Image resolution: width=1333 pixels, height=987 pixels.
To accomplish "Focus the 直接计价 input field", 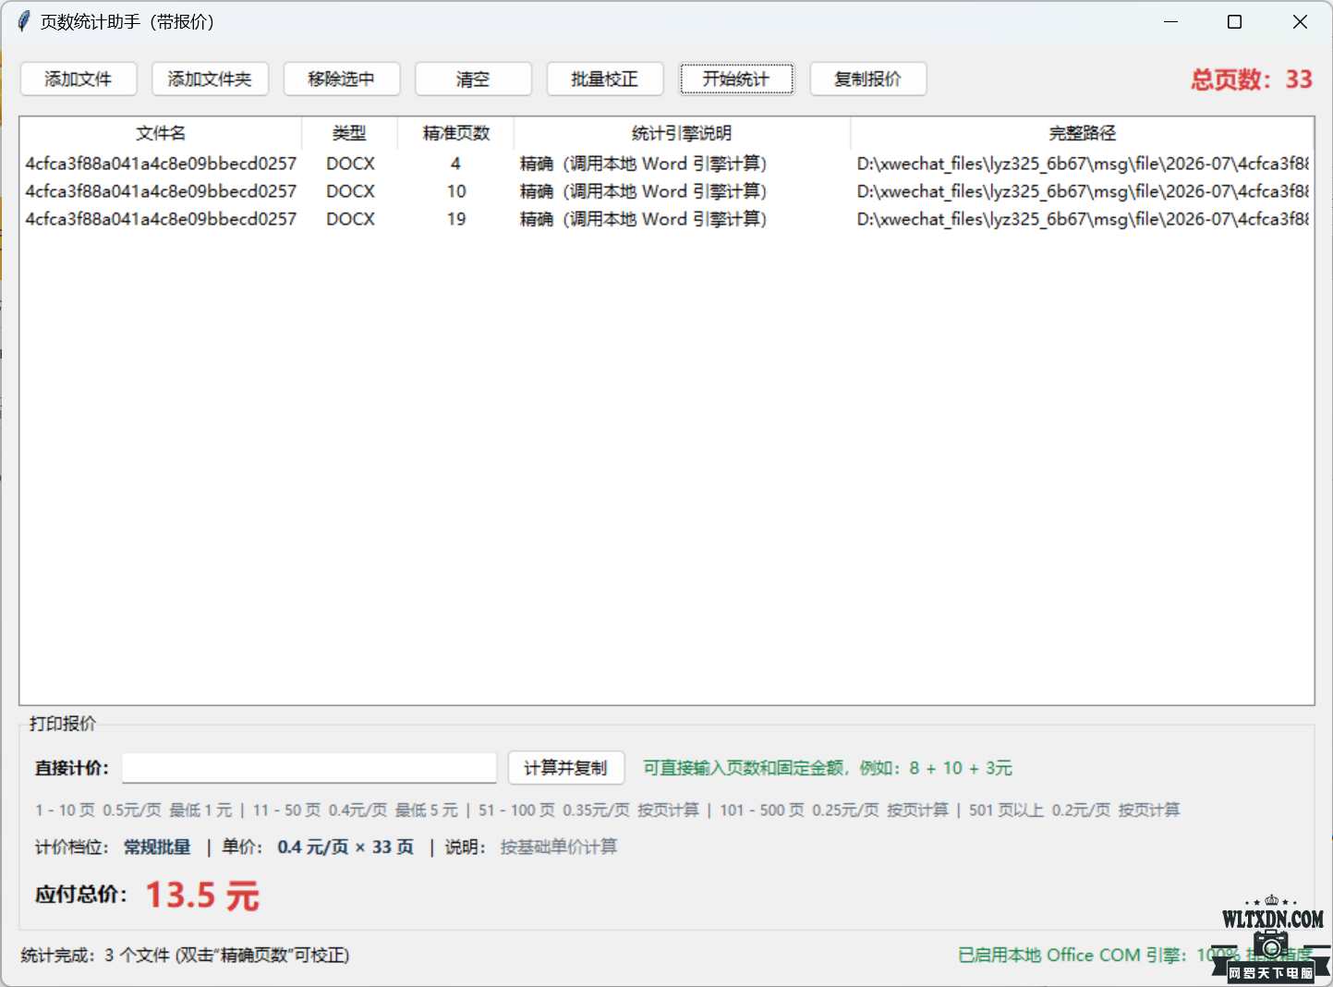I will coord(309,768).
